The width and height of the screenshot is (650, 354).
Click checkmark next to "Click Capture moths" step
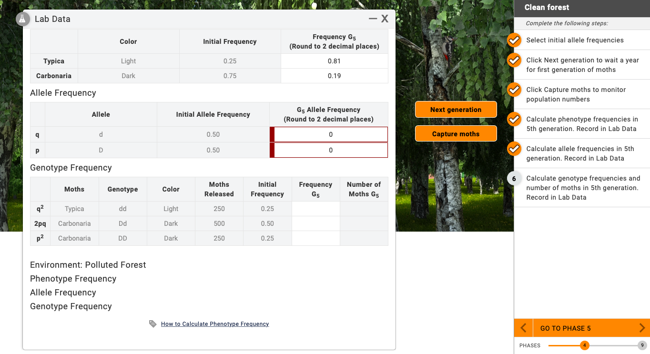pyautogui.click(x=514, y=90)
